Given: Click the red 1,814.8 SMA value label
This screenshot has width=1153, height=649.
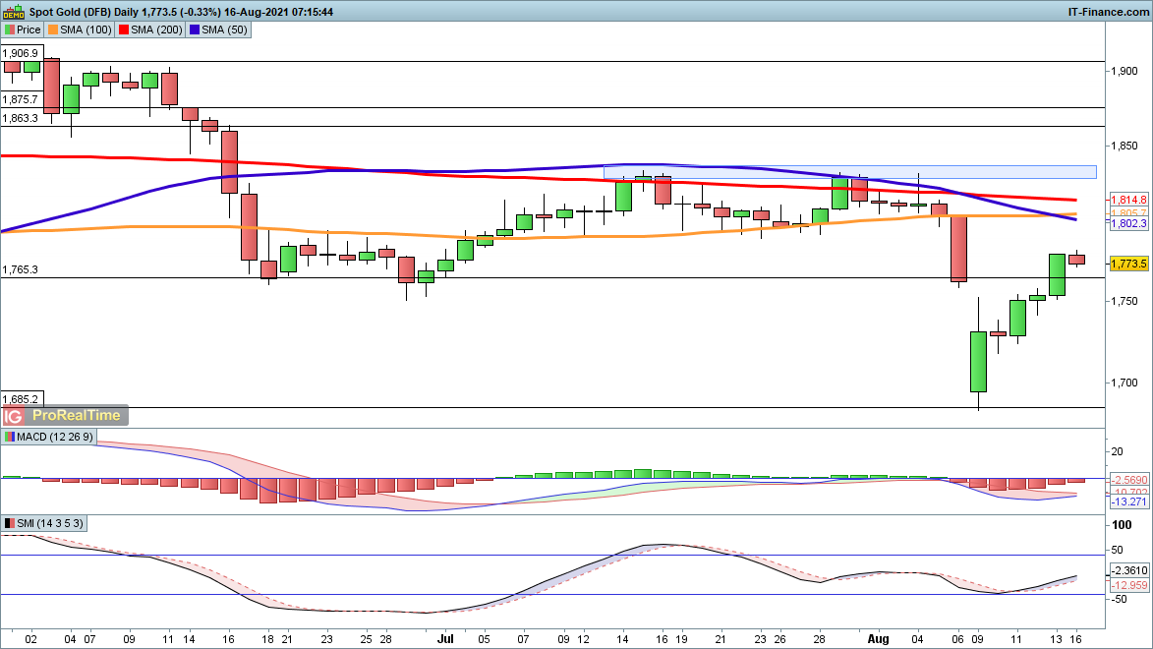Looking at the screenshot, I should point(1128,200).
